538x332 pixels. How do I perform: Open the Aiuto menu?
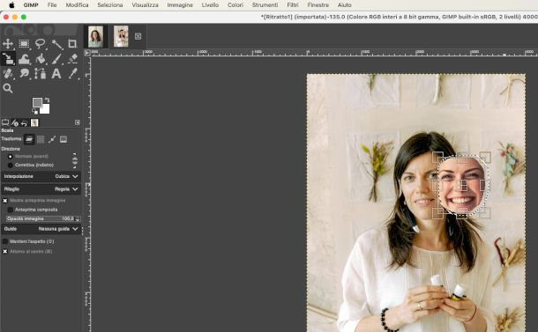[344, 5]
